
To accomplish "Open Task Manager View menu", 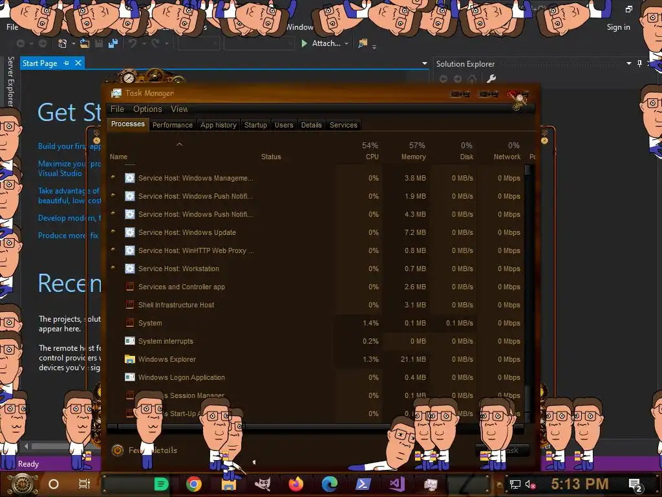I will (x=179, y=109).
